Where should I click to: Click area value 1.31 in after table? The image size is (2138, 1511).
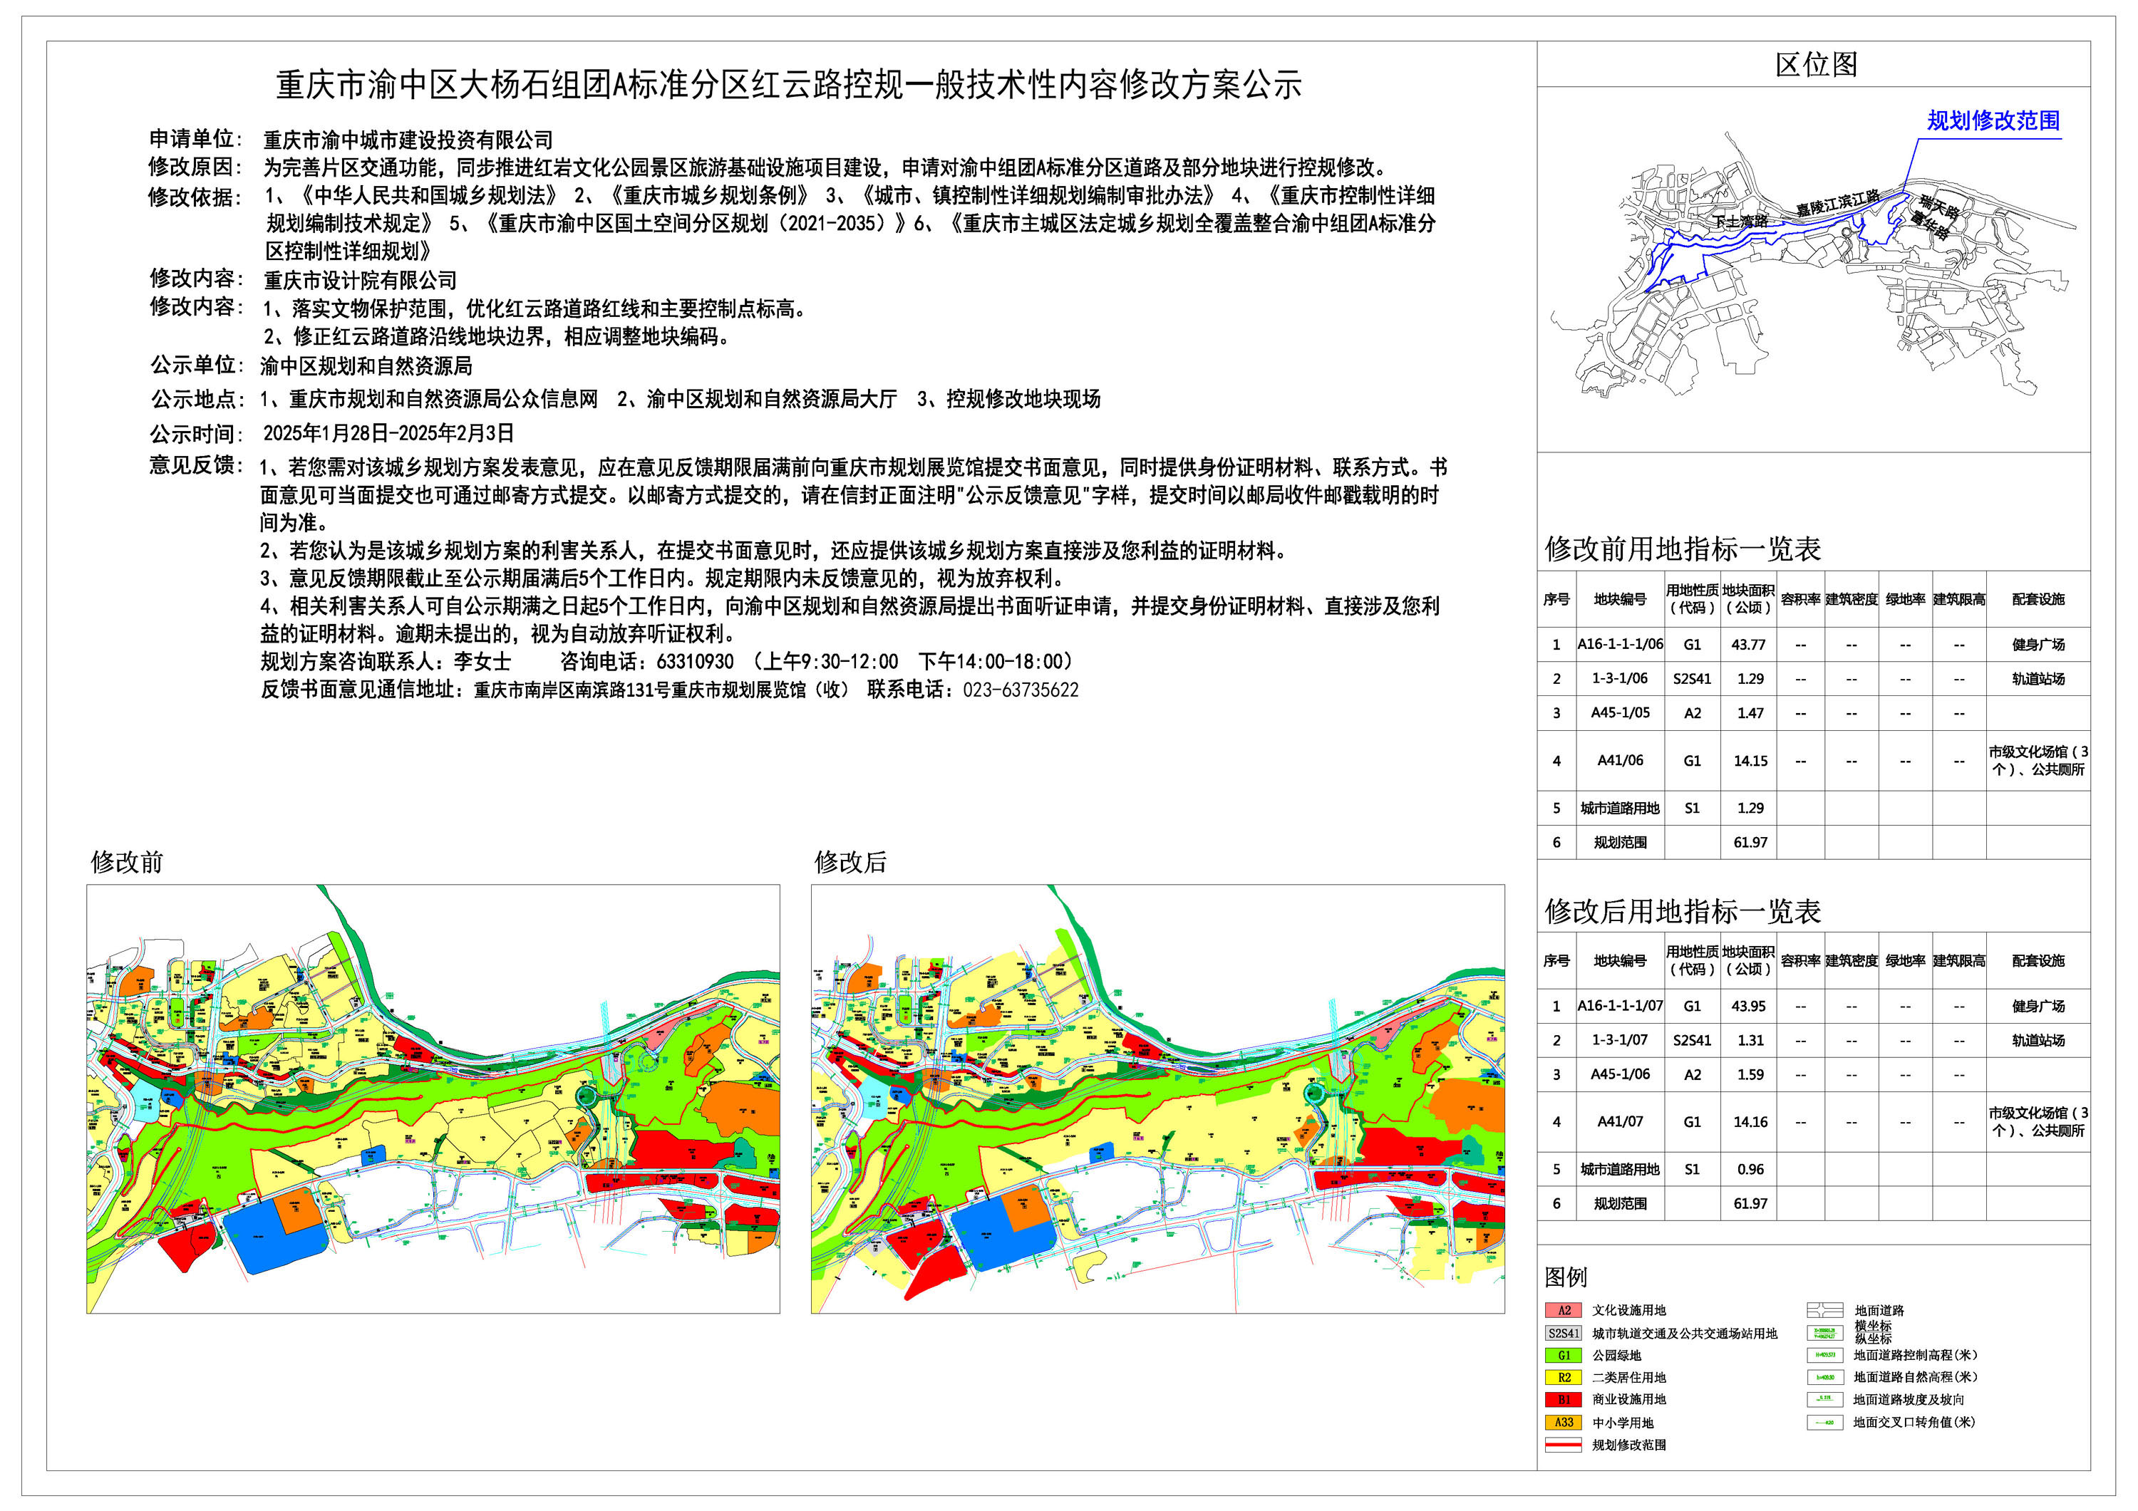point(1750,1041)
